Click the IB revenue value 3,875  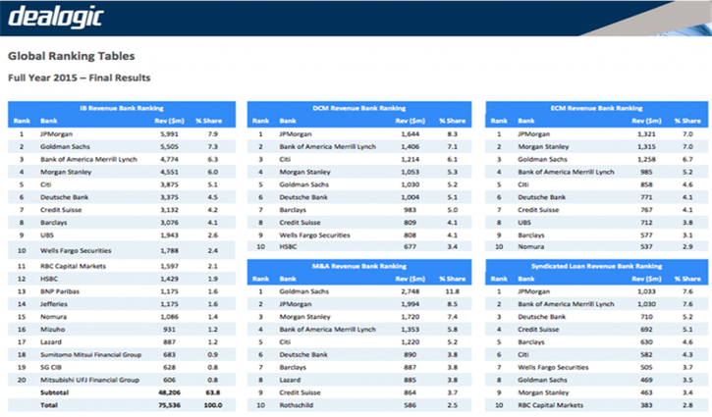point(169,184)
